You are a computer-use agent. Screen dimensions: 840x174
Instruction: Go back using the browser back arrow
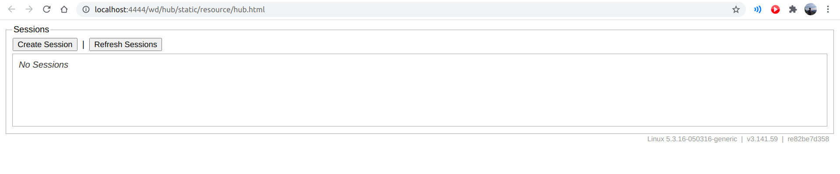[x=12, y=9]
